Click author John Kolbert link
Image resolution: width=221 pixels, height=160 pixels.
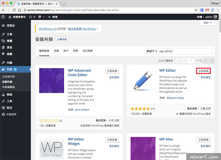point(82,110)
